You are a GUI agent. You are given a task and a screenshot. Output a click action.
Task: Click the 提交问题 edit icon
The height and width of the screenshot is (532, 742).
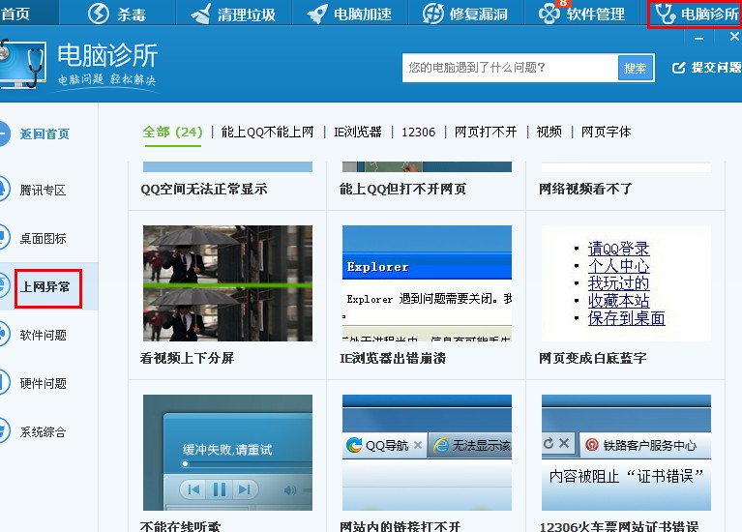point(678,68)
